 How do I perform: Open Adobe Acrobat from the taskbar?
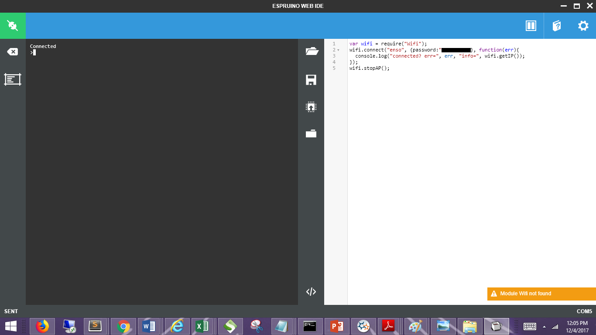tap(388, 326)
